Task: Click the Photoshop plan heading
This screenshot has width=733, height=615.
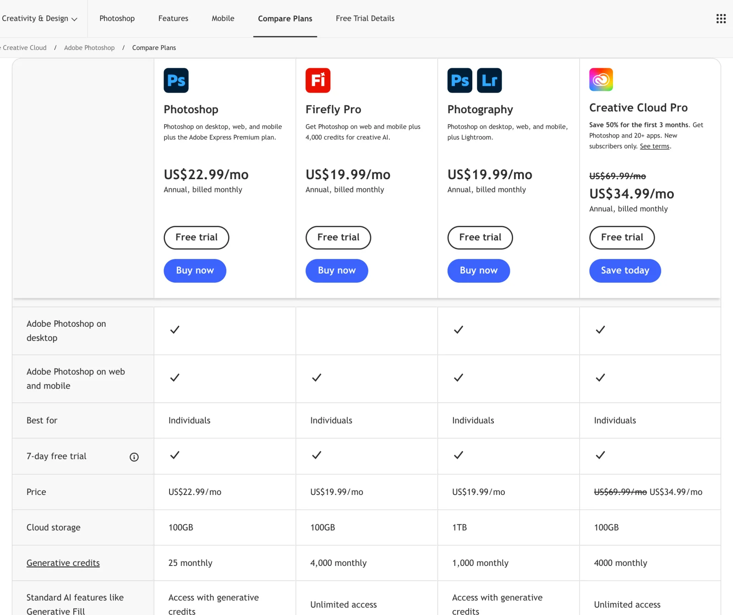Action: [191, 110]
